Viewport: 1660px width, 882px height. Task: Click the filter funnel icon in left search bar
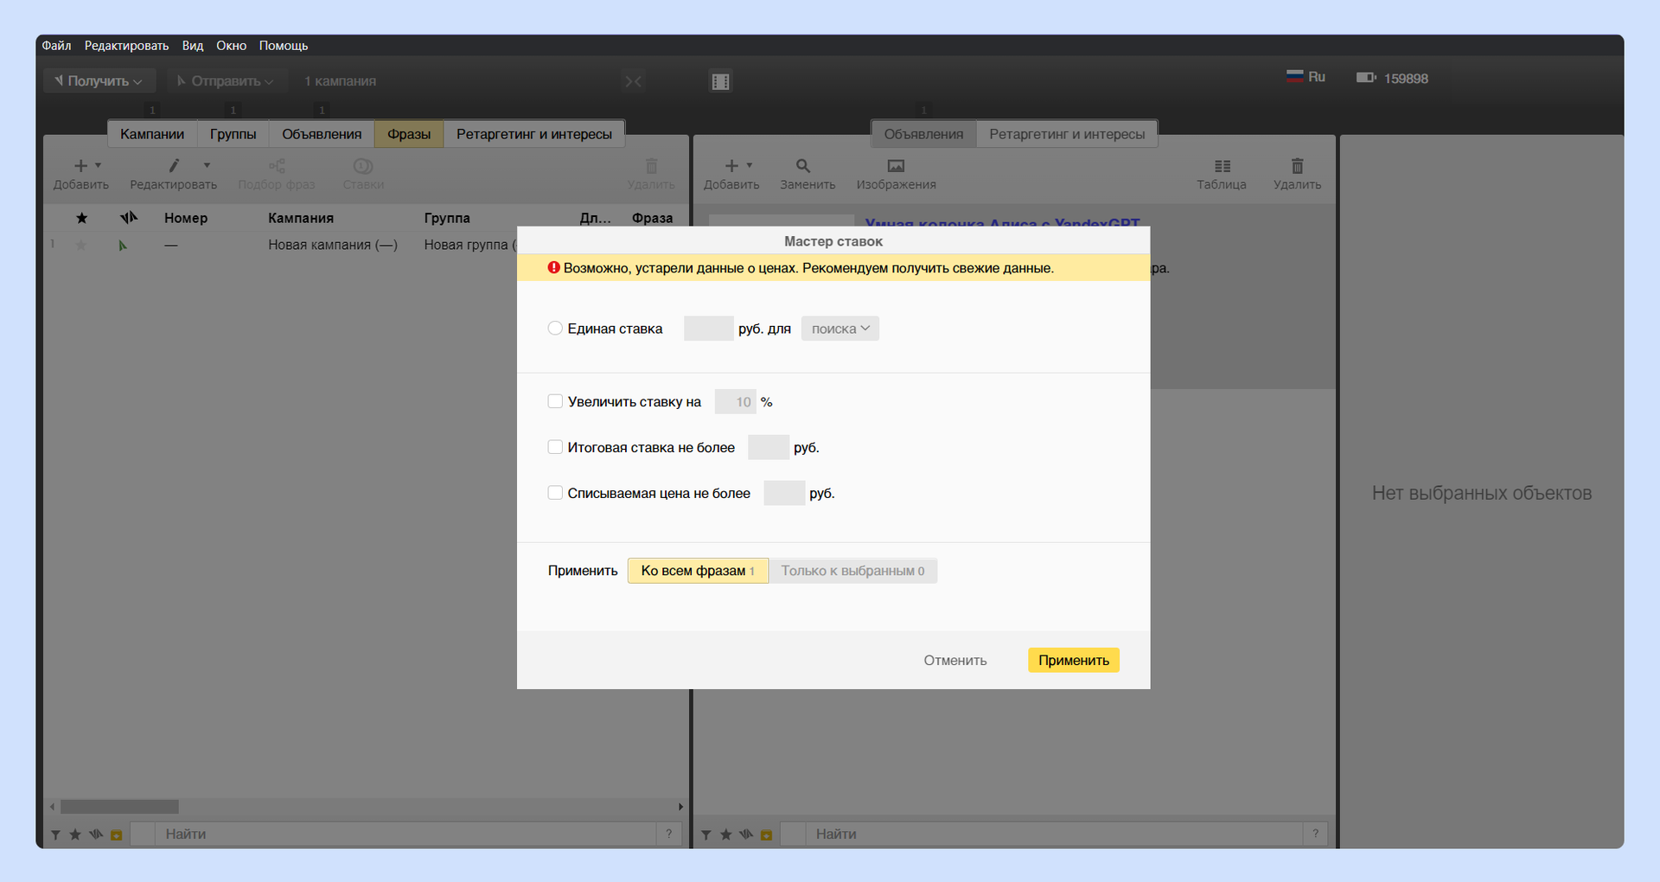tap(55, 834)
